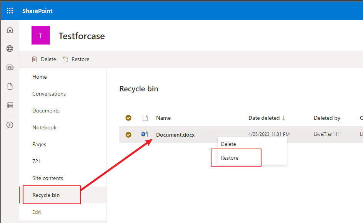This screenshot has width=363, height=223.
Task: Sort by the Name column header
Action: pos(163,118)
